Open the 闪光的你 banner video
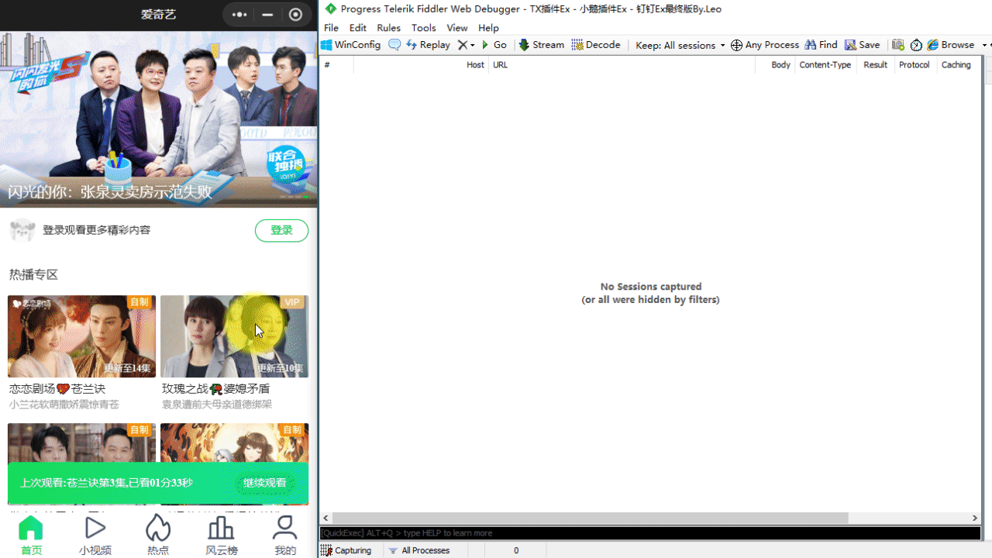The width and height of the screenshot is (992, 558). [x=159, y=119]
